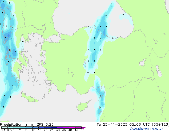Screen dimensions: 169x131
Task: Click the '30' legend scale label
Action: click(x=58, y=130)
